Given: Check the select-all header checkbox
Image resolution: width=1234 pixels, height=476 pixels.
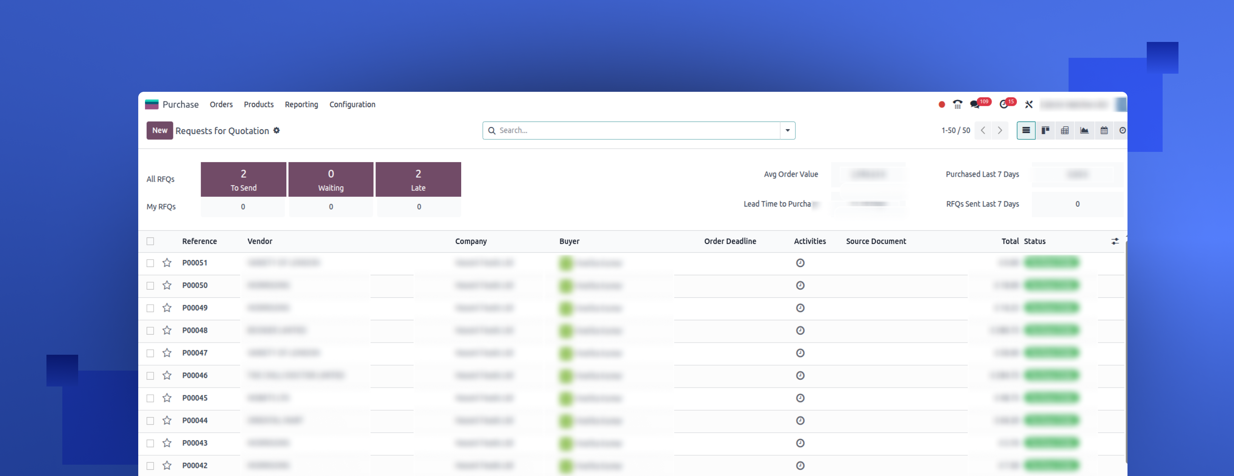Looking at the screenshot, I should pyautogui.click(x=150, y=241).
